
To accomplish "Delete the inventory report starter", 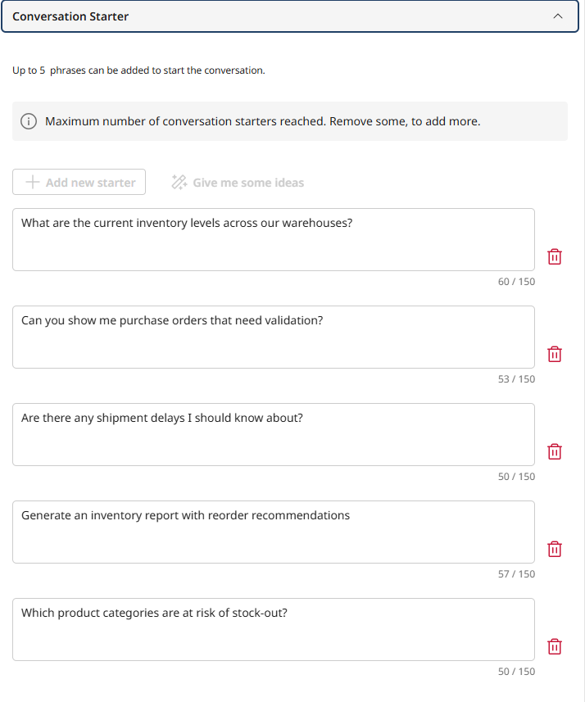I will (555, 549).
